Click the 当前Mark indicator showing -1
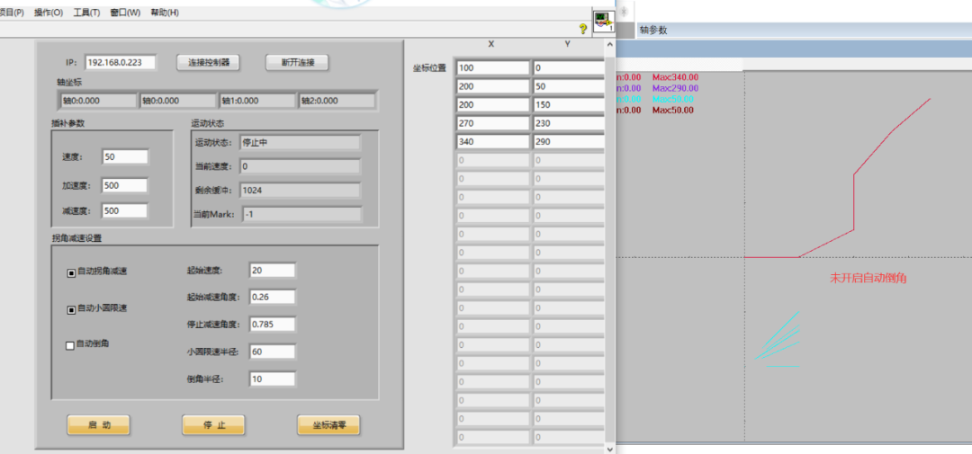 301,214
